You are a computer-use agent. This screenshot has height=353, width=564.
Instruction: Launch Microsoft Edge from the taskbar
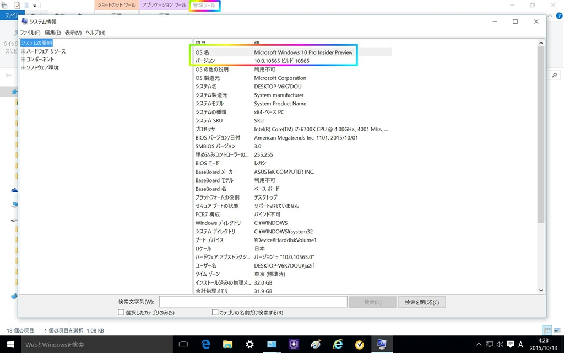click(x=206, y=344)
